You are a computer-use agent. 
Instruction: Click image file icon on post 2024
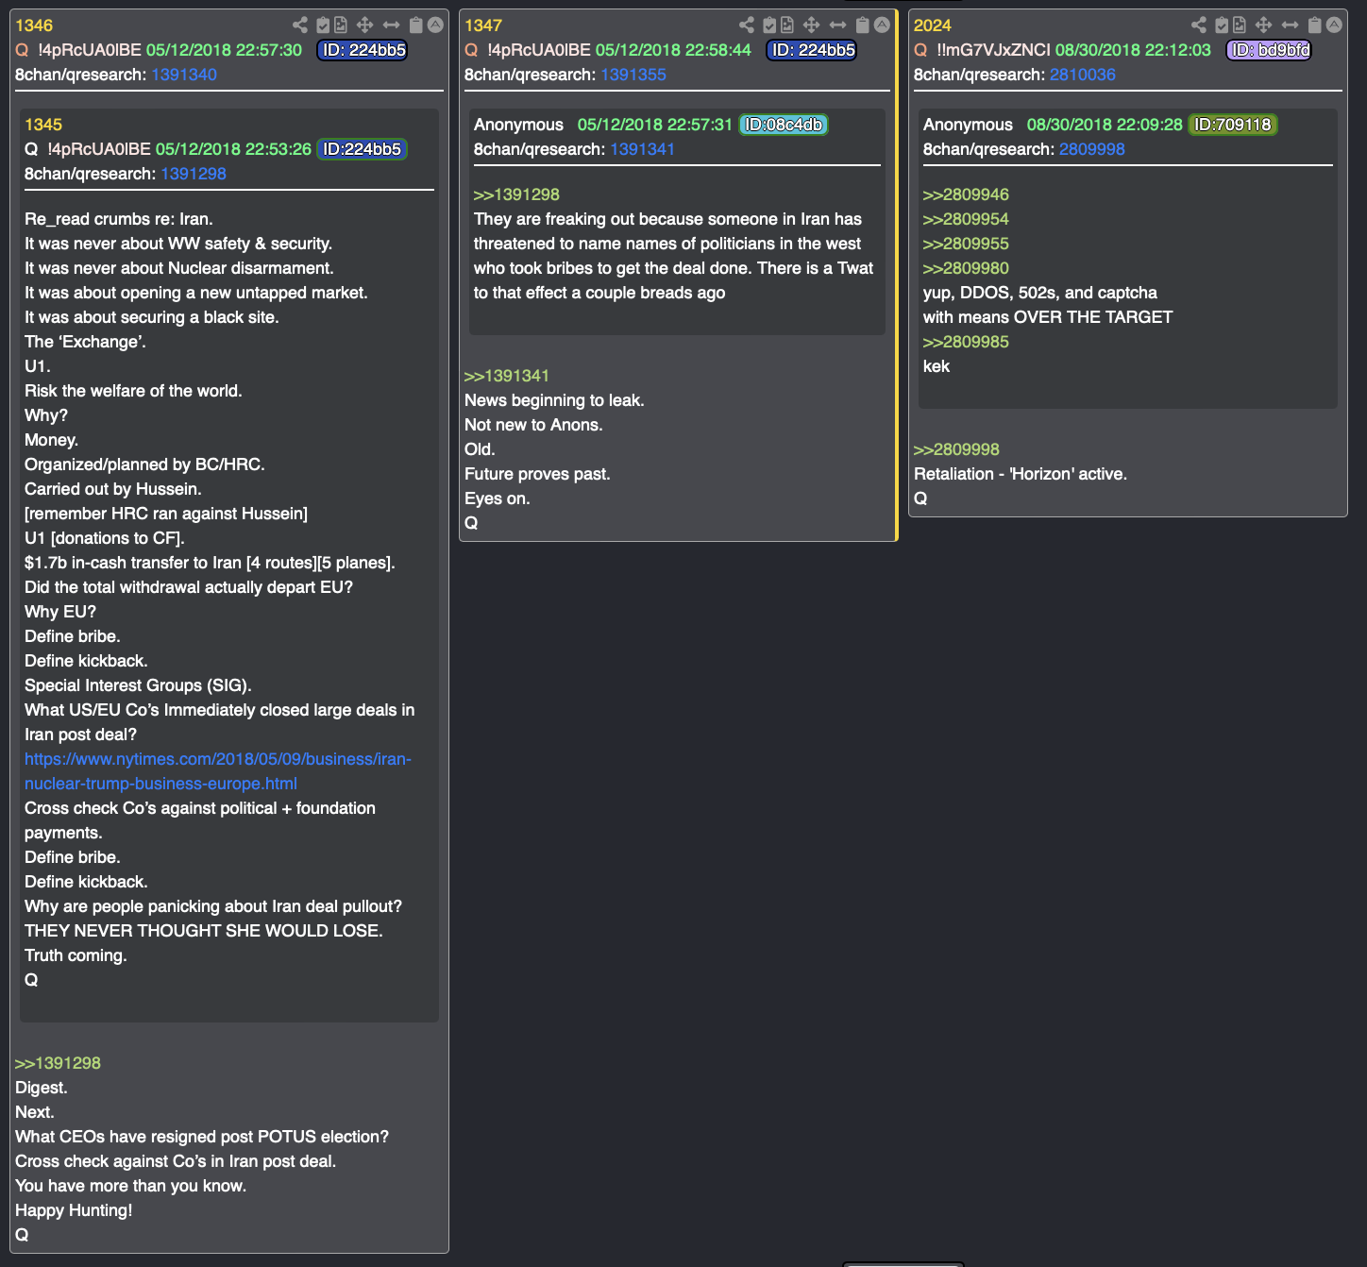(x=1240, y=25)
